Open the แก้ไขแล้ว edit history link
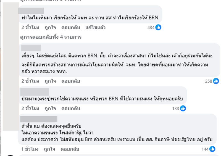 tap(95, 27)
